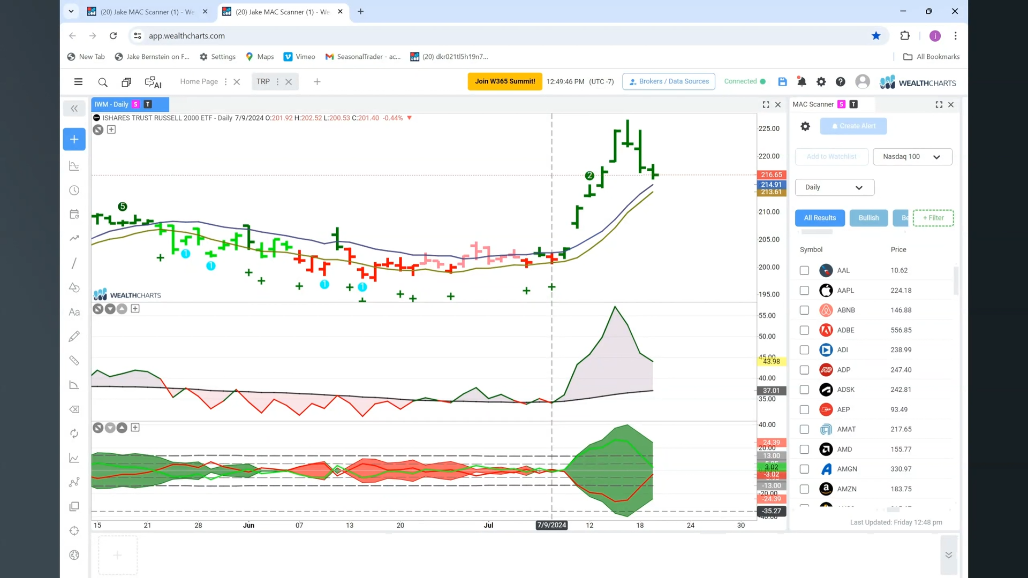
Task: Check the ADP symbol checkbox
Action: point(804,370)
